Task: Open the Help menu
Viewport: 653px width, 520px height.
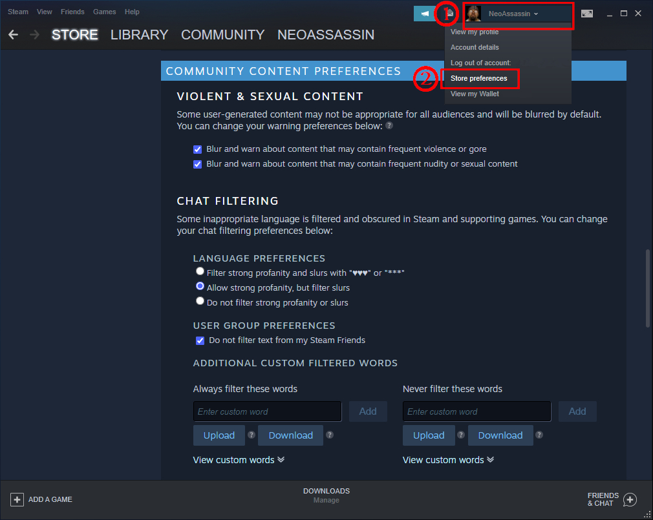Action: (132, 12)
